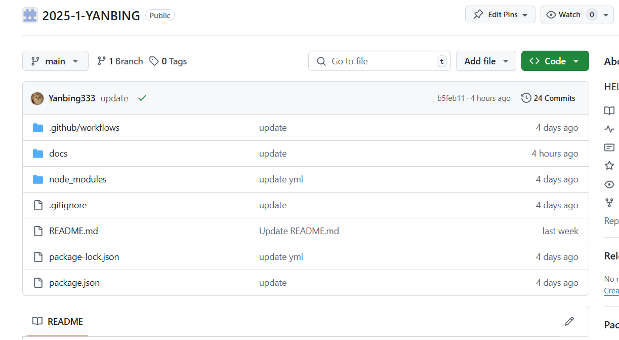
Task: Open the docs folder
Action: coord(58,154)
